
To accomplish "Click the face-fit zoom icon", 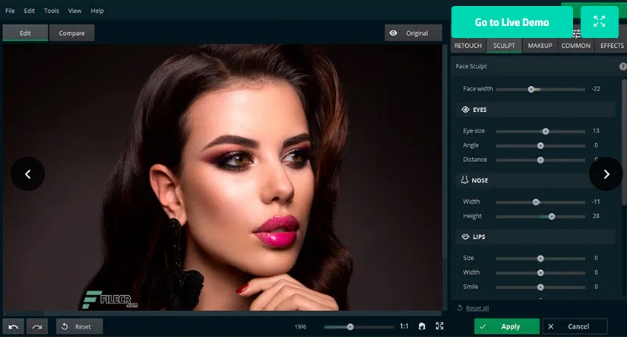I will (422, 326).
